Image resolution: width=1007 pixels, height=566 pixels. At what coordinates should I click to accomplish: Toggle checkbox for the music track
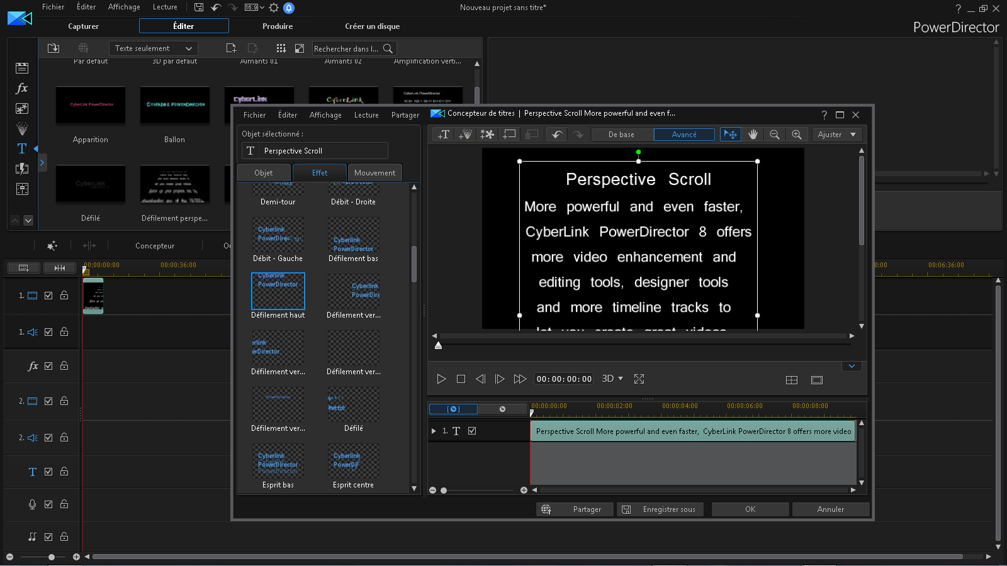pyautogui.click(x=48, y=537)
